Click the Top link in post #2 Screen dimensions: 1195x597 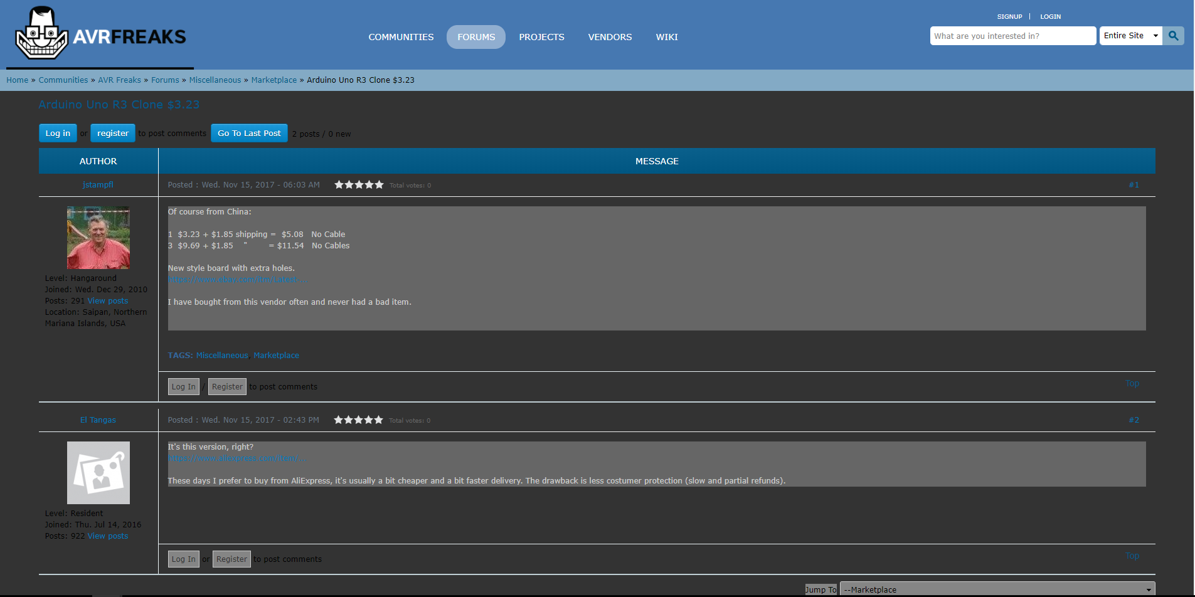[x=1132, y=556]
